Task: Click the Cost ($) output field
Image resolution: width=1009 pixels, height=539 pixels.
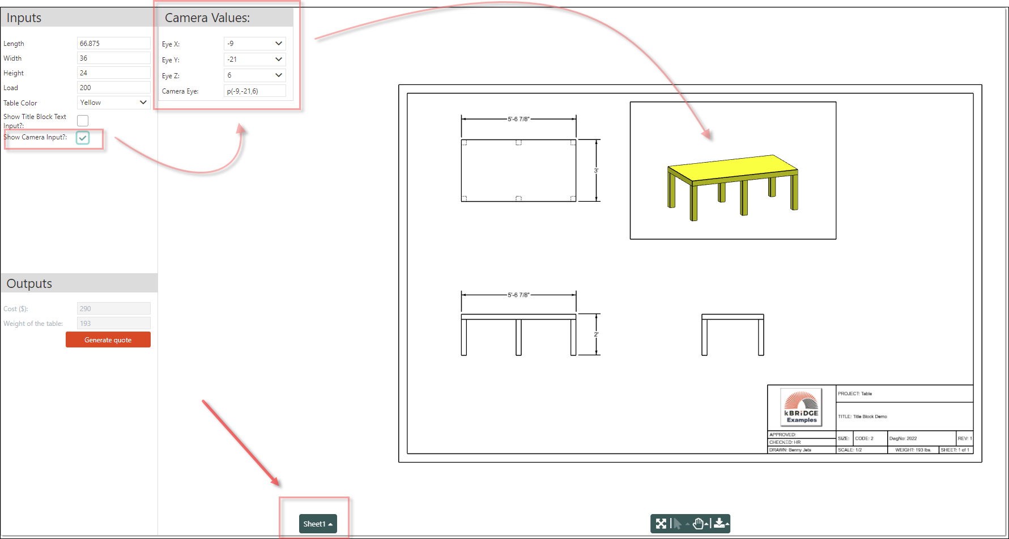Action: point(113,308)
